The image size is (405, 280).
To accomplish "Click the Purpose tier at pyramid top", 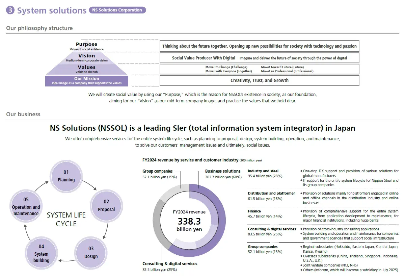I will pyautogui.click(x=86, y=46).
